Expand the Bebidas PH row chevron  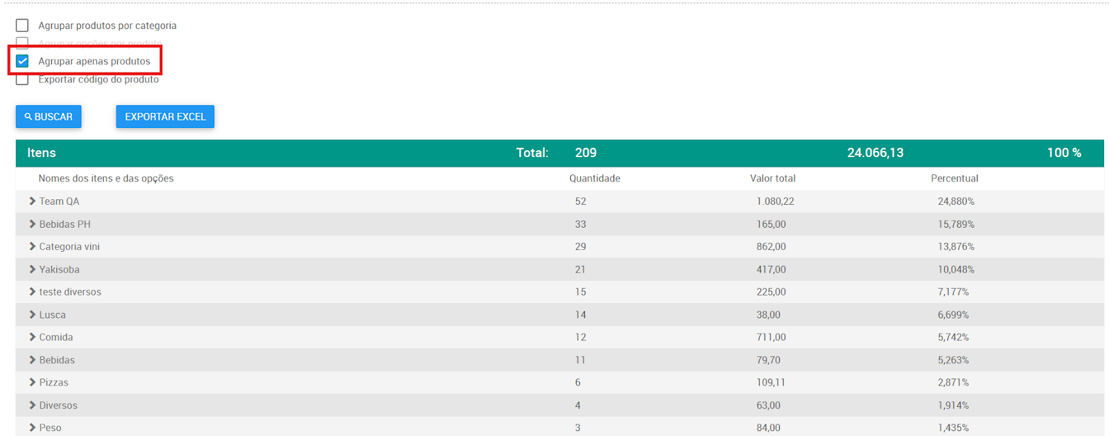tap(32, 224)
